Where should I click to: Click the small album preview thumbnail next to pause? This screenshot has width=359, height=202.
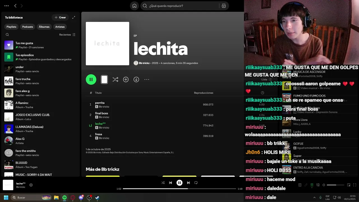tap(104, 79)
